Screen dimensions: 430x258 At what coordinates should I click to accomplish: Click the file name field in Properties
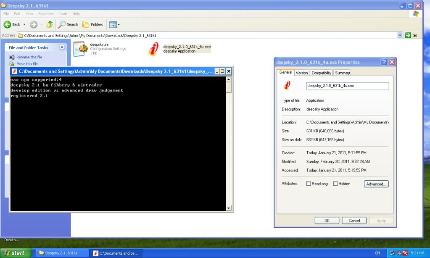pos(348,86)
